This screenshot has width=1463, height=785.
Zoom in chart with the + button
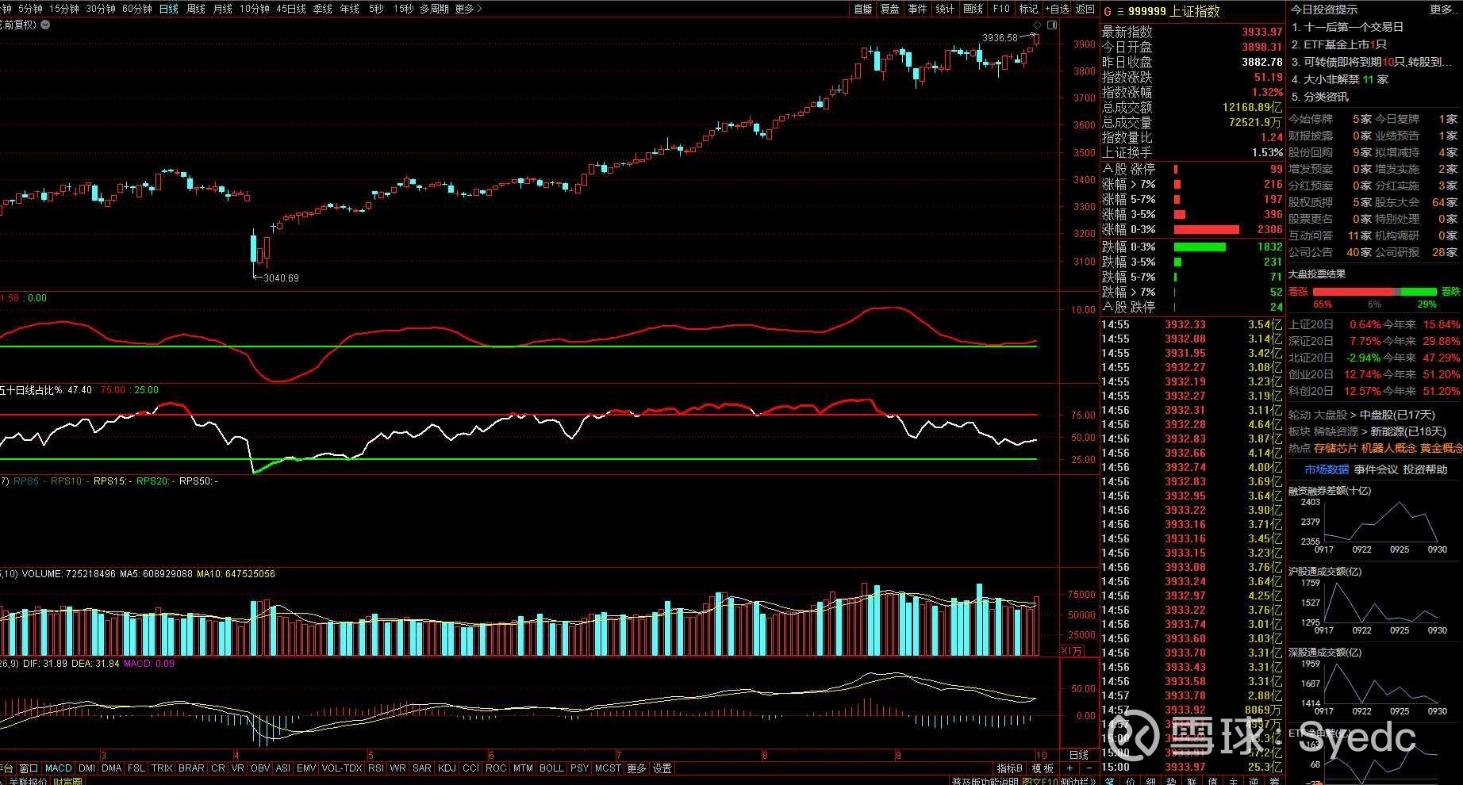(1070, 768)
